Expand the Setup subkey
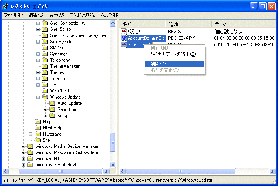 (x=45, y=116)
